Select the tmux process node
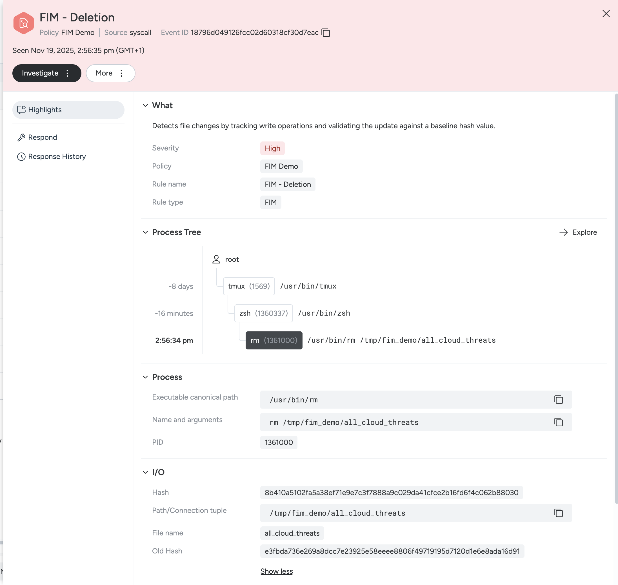Viewport: 618px width, 585px height. pyautogui.click(x=248, y=286)
